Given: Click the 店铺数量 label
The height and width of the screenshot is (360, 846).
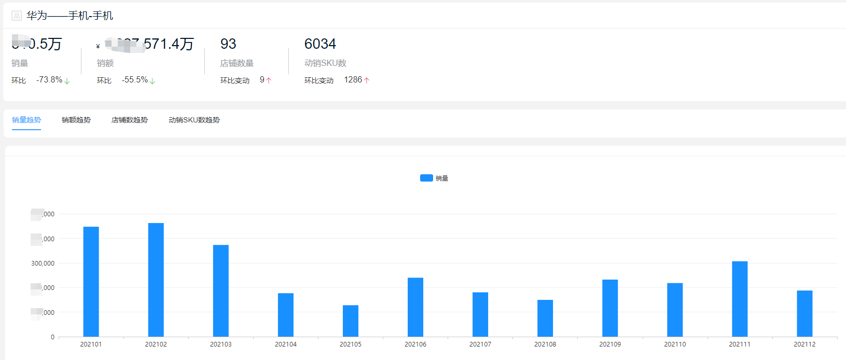Looking at the screenshot, I should (237, 63).
